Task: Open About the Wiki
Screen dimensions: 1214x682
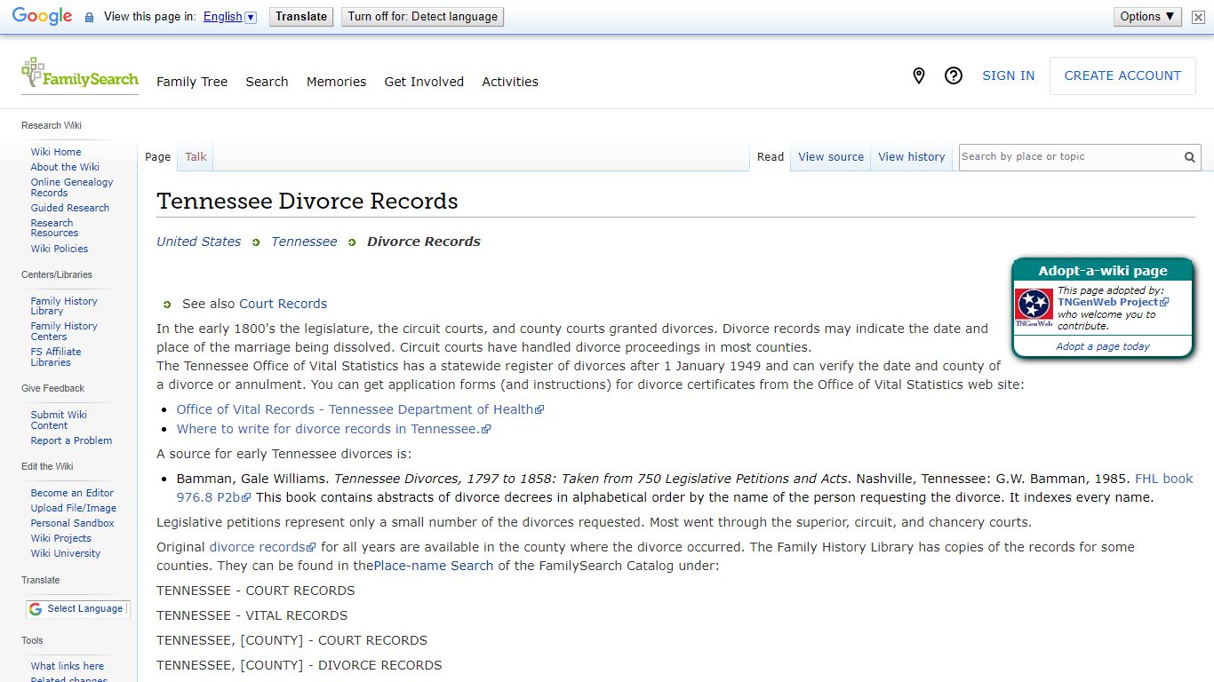Action: pyautogui.click(x=65, y=167)
